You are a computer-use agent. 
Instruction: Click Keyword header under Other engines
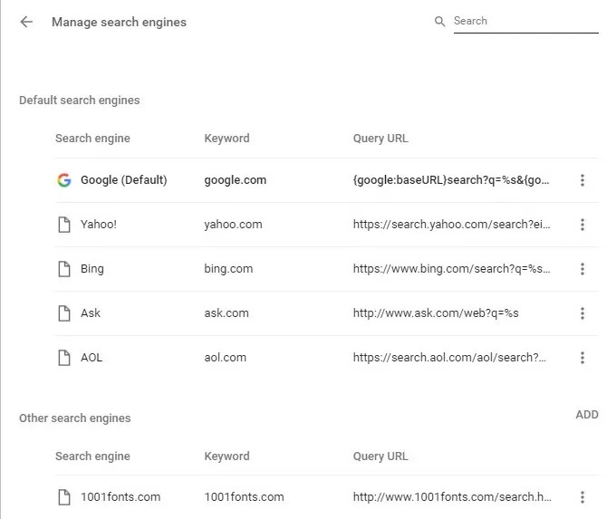coord(226,457)
